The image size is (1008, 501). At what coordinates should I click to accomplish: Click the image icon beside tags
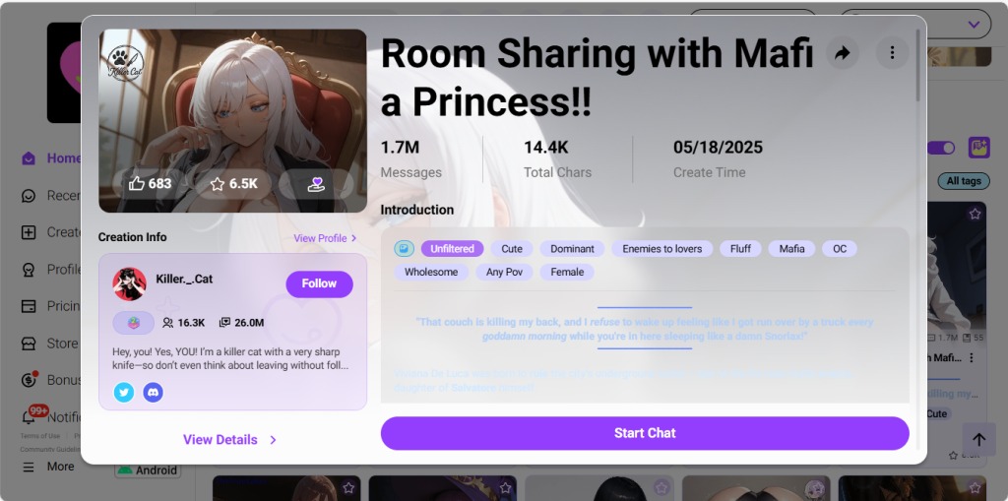(x=404, y=249)
